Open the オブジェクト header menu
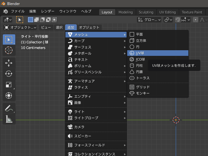Screen dimensions: 208x156 pyautogui.click(x=89, y=27)
